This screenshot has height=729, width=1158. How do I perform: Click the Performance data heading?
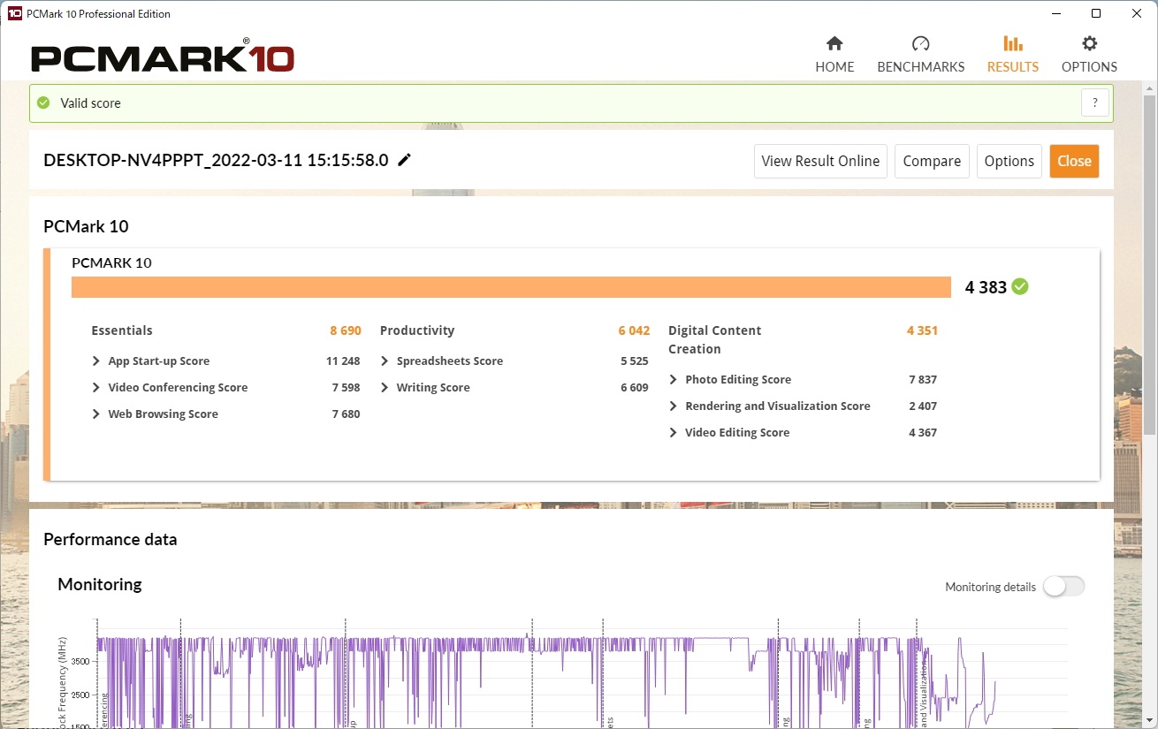[x=110, y=540]
